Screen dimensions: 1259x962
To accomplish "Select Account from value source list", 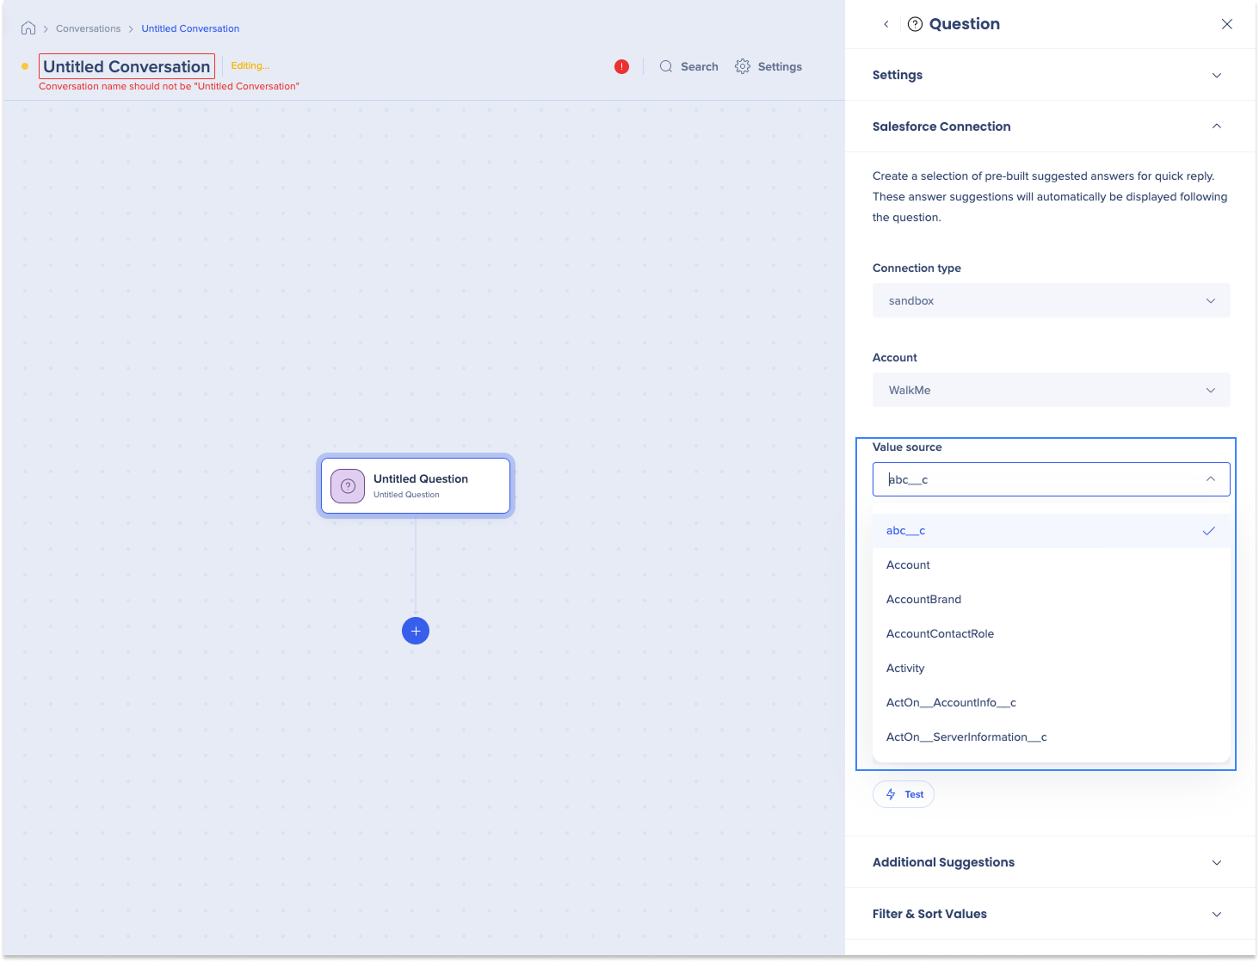I will point(908,565).
